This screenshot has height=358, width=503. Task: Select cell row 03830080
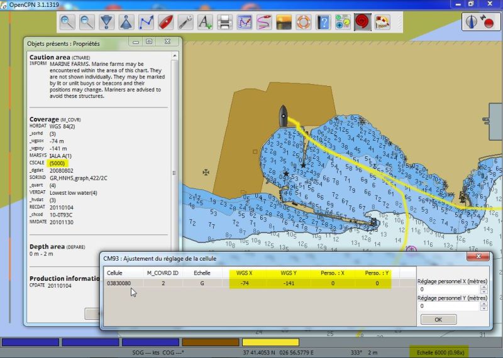click(260, 283)
